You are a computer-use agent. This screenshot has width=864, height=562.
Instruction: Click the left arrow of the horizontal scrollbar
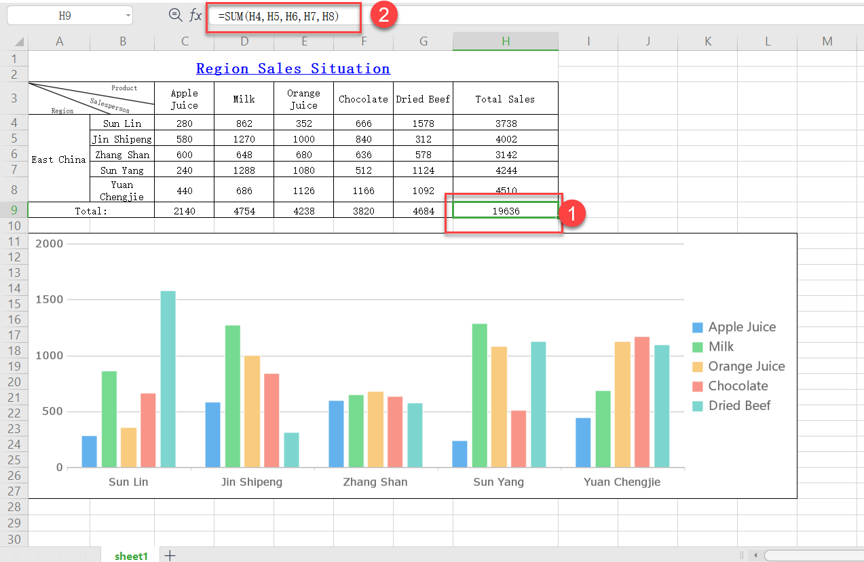click(x=755, y=556)
